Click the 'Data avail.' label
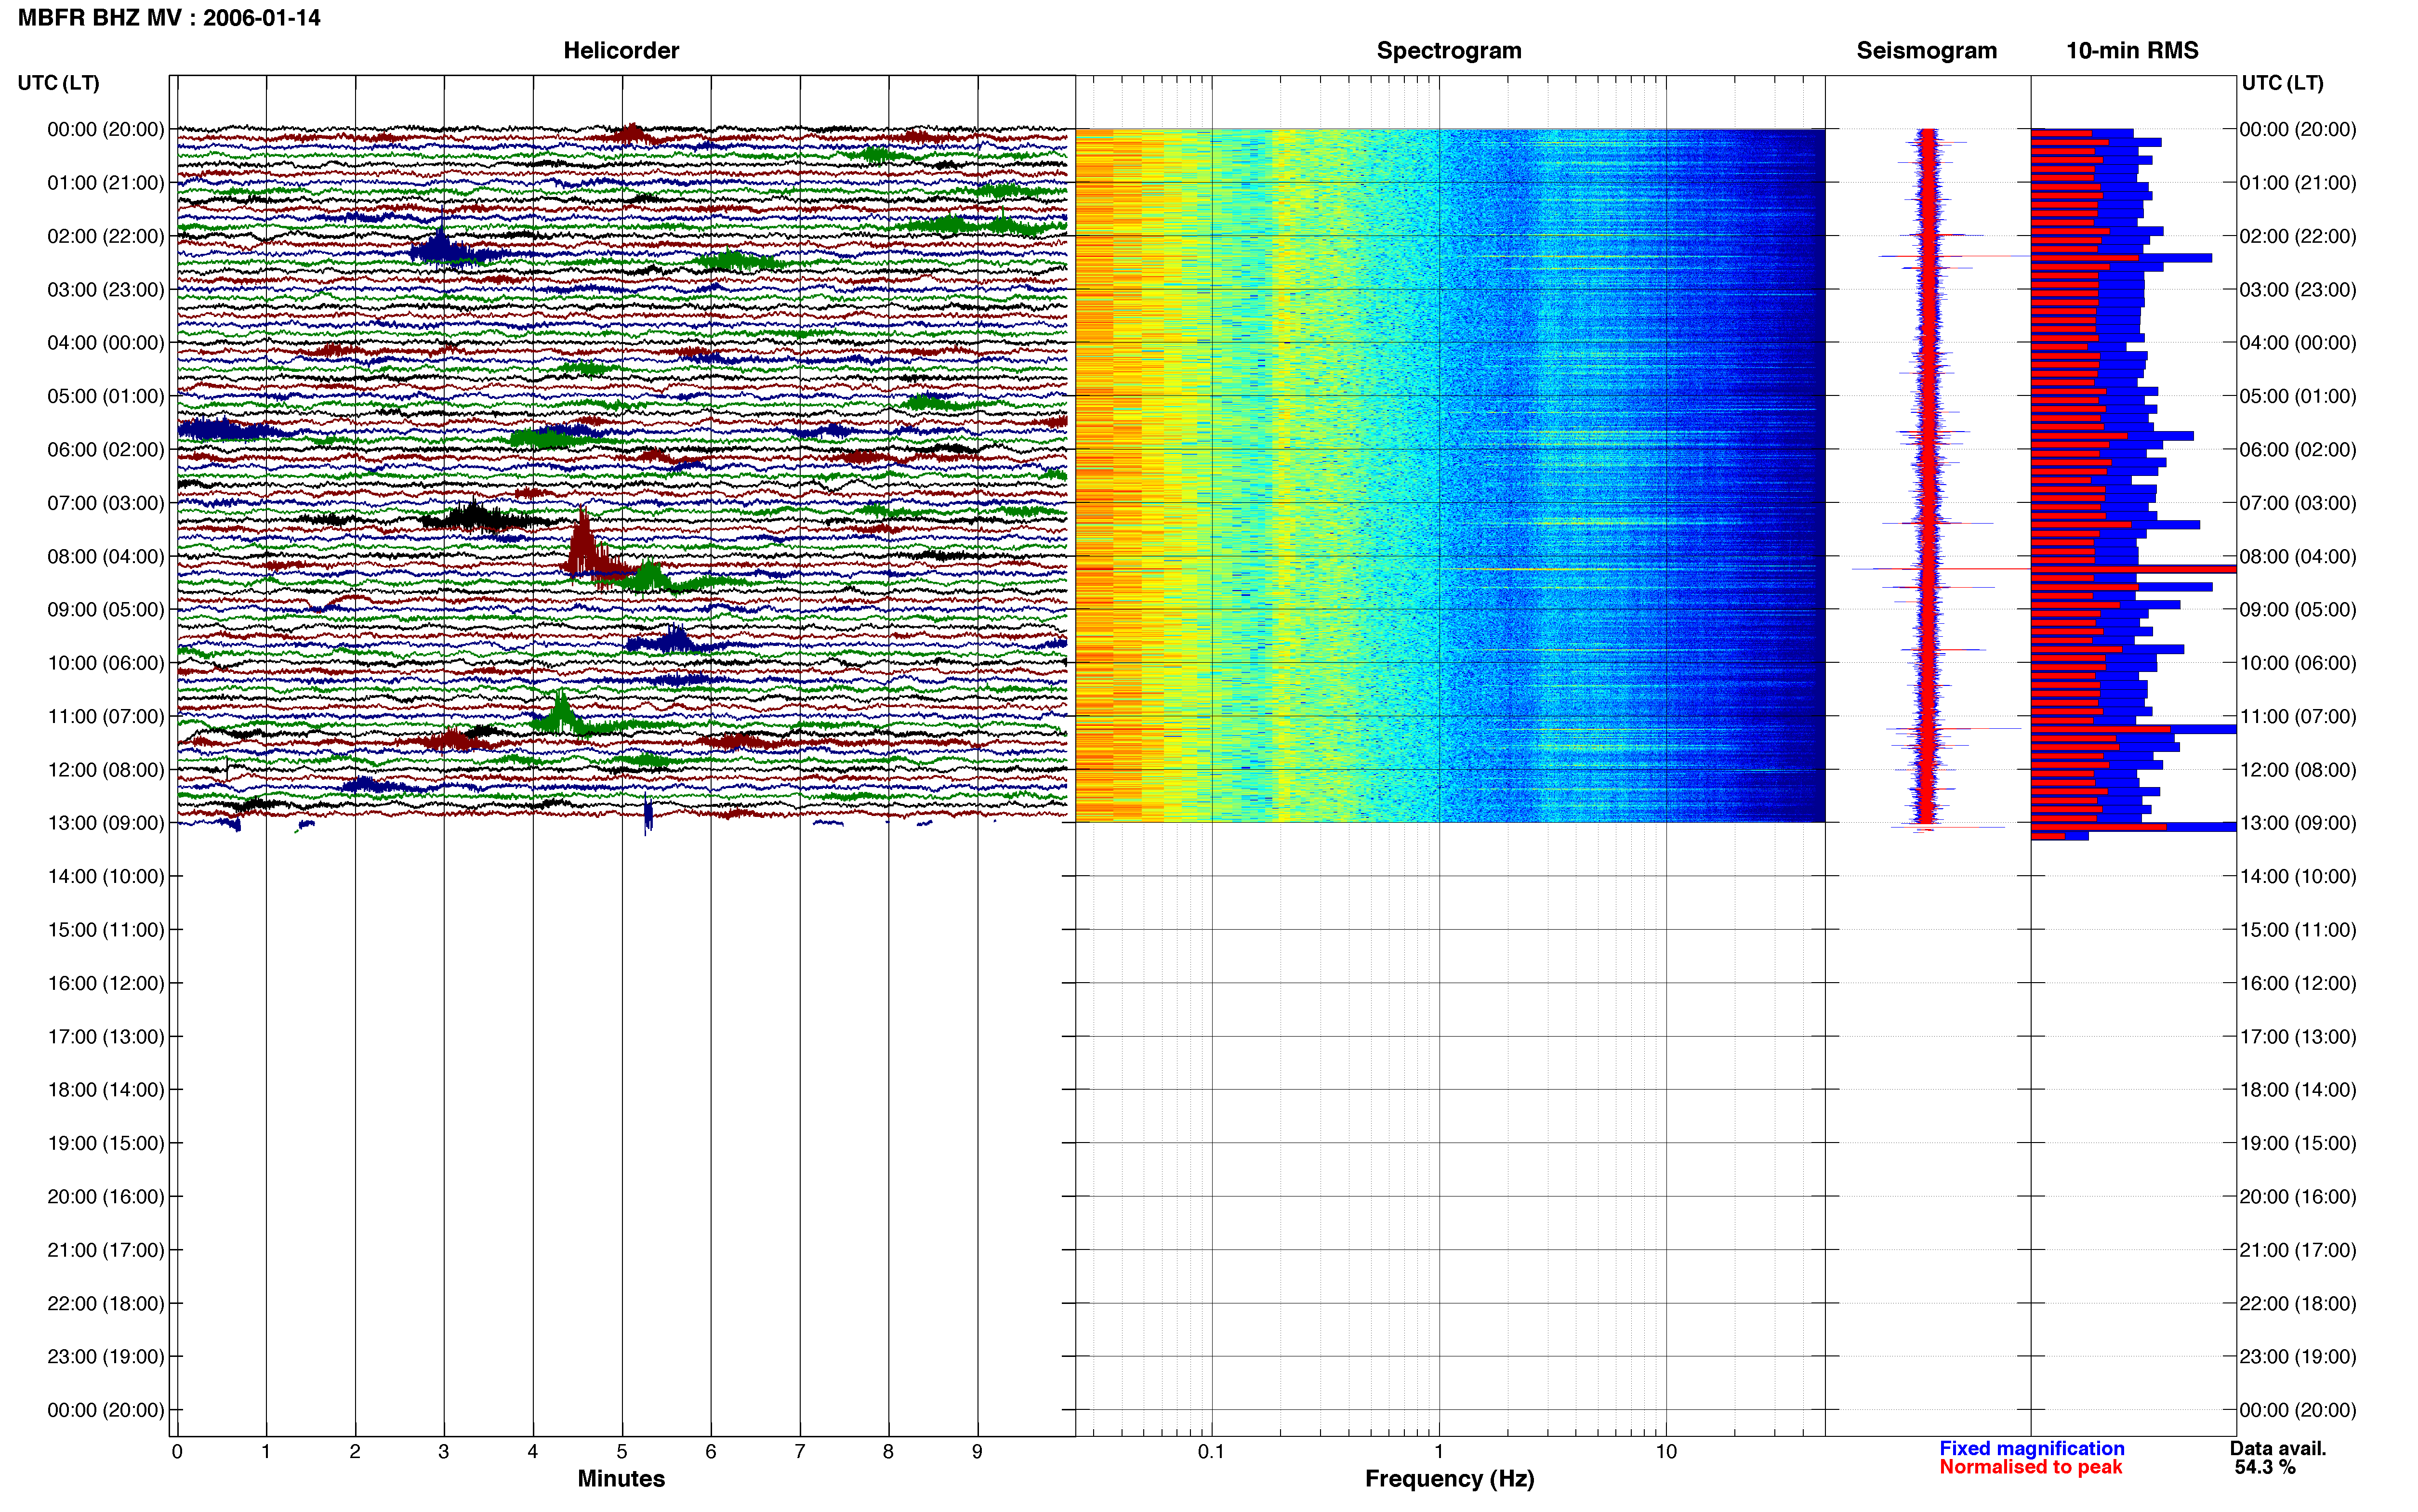2418x1512 pixels. pos(2278,1448)
